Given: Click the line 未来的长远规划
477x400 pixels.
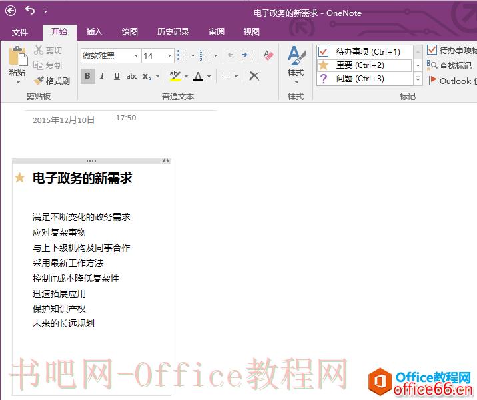Looking at the screenshot, I should [x=63, y=323].
